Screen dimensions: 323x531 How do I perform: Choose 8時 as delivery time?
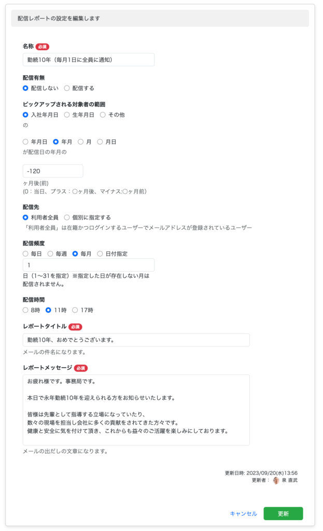(x=25, y=310)
